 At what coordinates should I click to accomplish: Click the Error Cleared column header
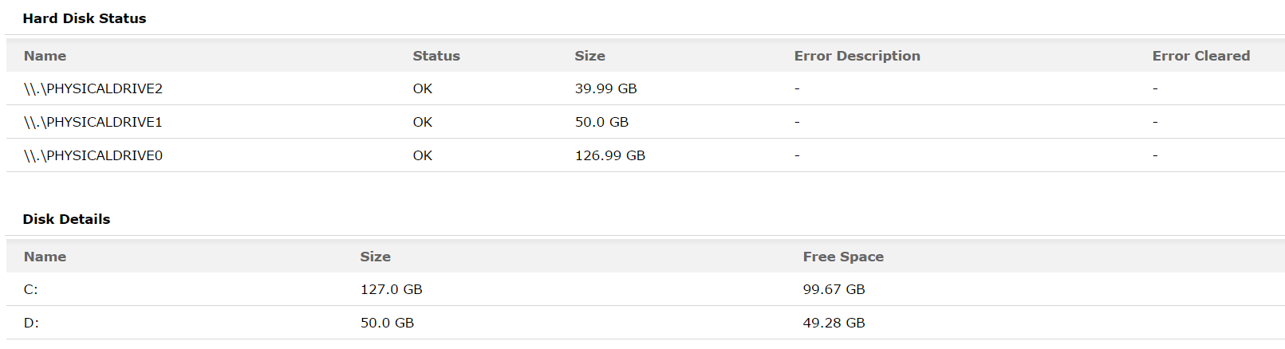(1200, 56)
